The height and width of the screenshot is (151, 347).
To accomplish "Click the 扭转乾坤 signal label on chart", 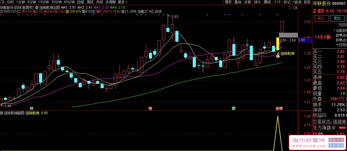I will [x=287, y=53].
